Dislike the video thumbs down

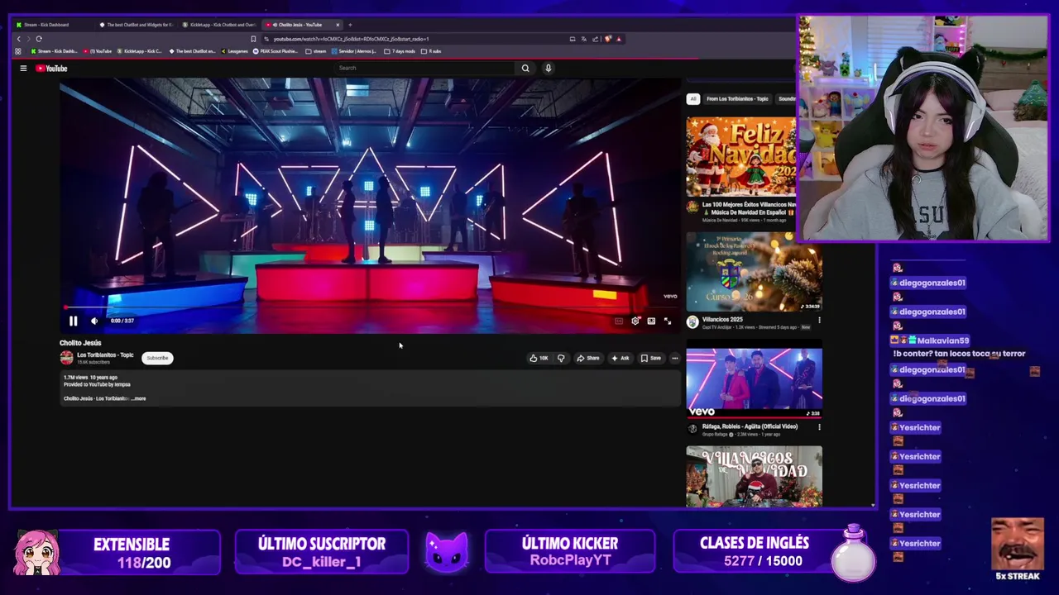pyautogui.click(x=561, y=358)
